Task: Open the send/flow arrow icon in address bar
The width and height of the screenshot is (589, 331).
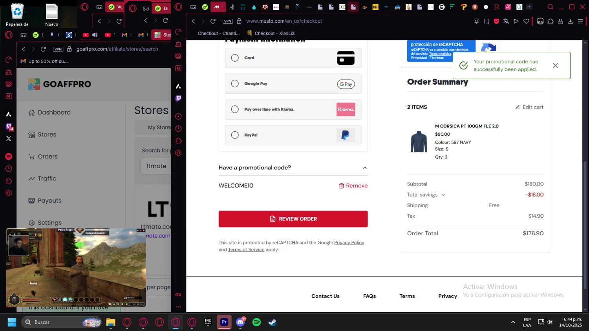Action: tap(516, 21)
